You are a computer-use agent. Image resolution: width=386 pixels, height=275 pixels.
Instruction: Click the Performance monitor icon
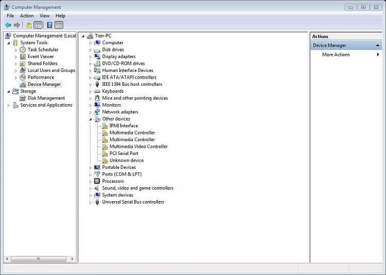point(23,77)
